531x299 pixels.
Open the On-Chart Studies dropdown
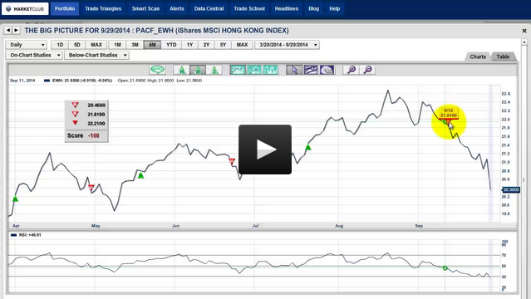(34, 55)
